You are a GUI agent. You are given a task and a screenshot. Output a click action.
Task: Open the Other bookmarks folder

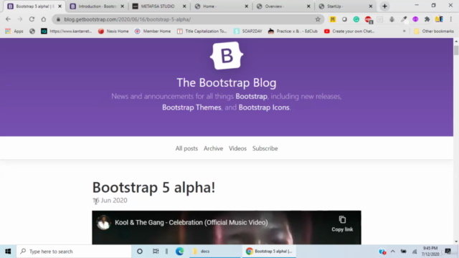(434, 31)
